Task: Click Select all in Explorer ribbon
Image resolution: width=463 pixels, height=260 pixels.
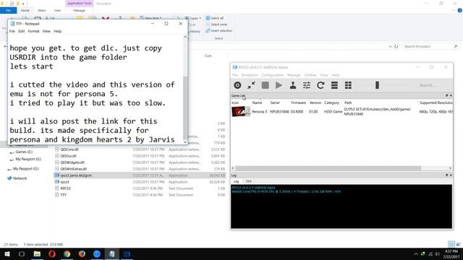Action: (x=215, y=18)
